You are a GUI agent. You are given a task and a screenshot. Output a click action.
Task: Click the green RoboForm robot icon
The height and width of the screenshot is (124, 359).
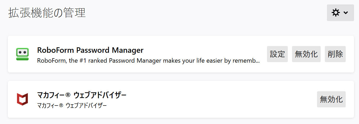(x=22, y=54)
